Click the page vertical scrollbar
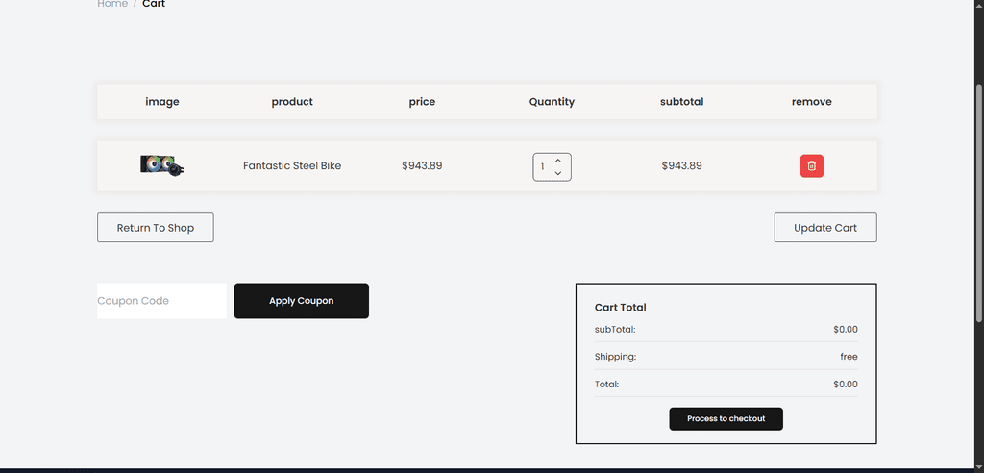This screenshot has width=984, height=473. [978, 192]
